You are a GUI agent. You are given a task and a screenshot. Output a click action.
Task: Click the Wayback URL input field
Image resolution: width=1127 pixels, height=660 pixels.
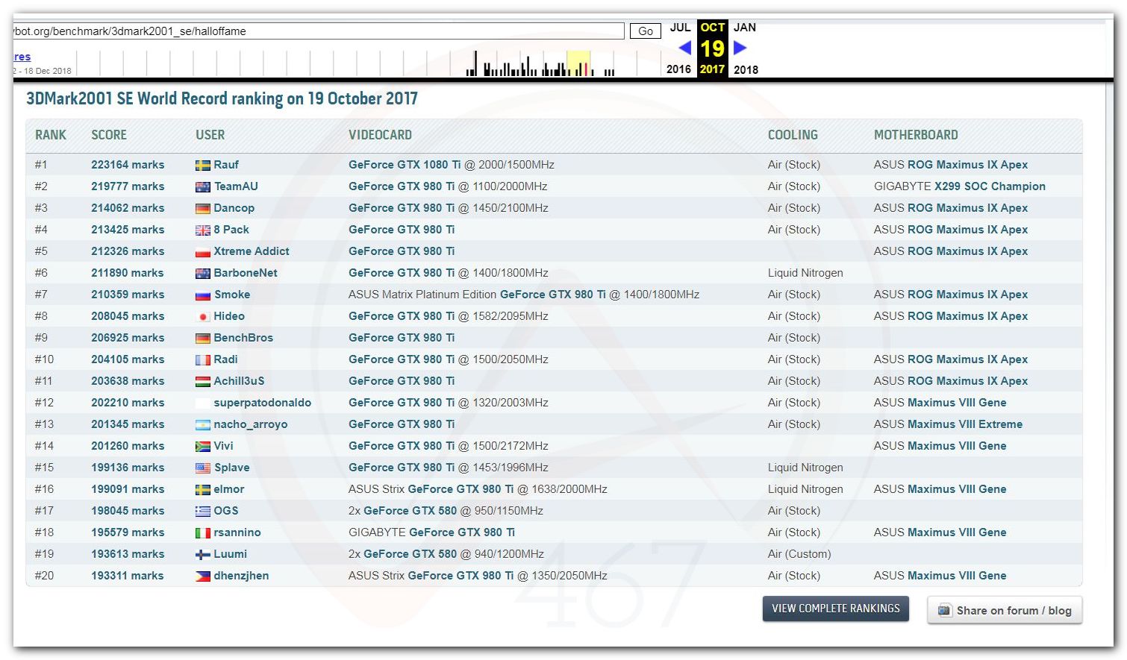pos(318,31)
